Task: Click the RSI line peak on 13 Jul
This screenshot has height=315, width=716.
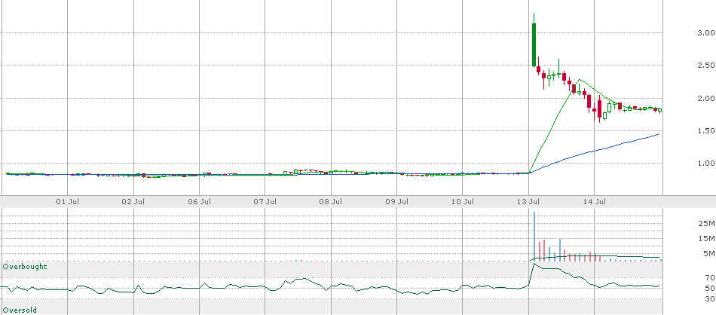Action: pos(534,264)
